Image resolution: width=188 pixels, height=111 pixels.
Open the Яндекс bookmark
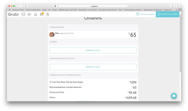55,10
